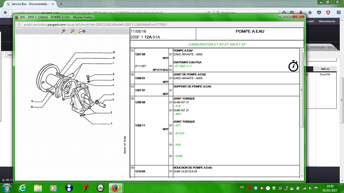The image size is (344, 193).
Task: Click the bookmarks list icon in Firefox toolbar
Action: 292,13
